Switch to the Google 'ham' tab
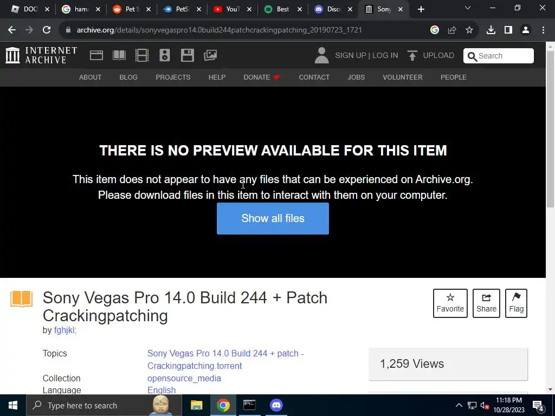Viewport: 555px width, 416px height. (x=81, y=9)
